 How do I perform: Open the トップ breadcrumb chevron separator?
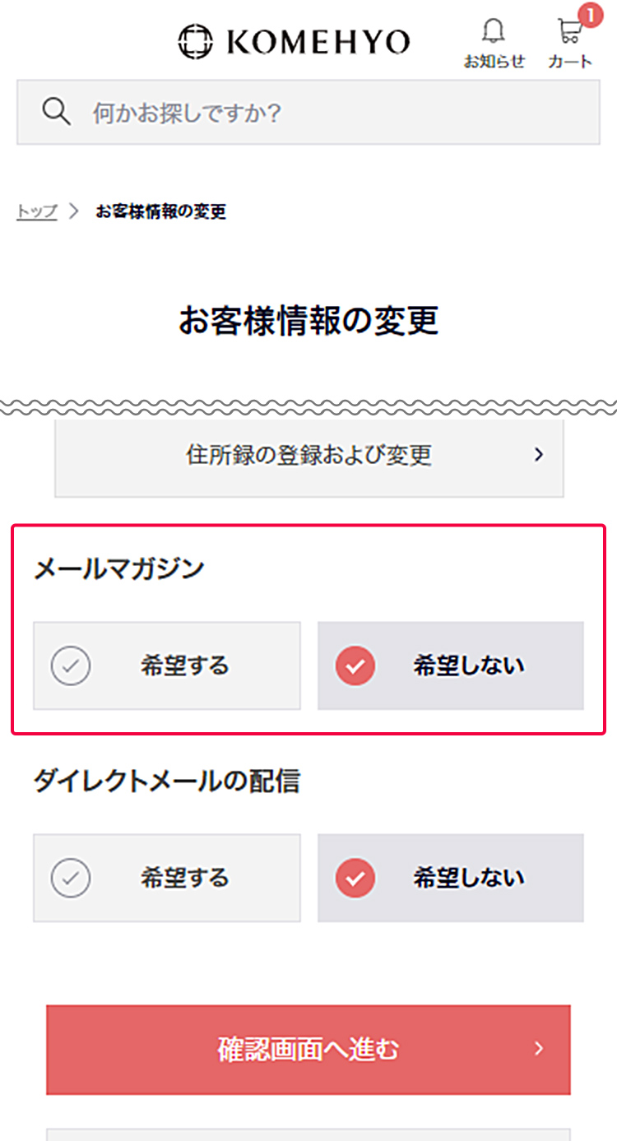coord(72,211)
